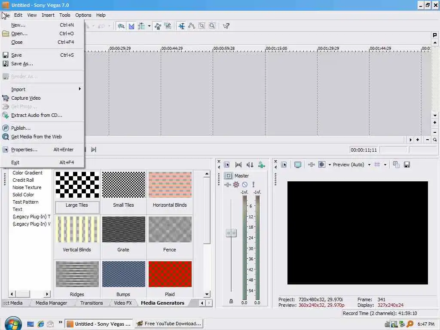Select Save As... menu entry
The width and height of the screenshot is (440, 330).
[43, 64]
